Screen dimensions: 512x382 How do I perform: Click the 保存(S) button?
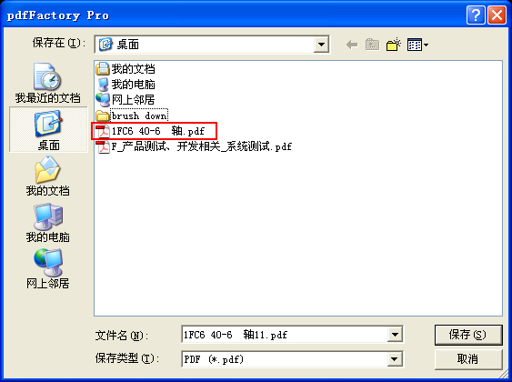[468, 335]
